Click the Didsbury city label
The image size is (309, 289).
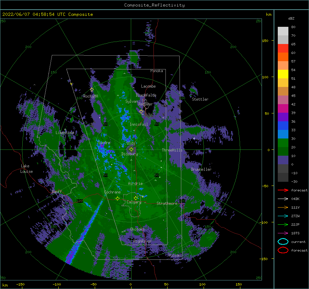click(x=130, y=154)
